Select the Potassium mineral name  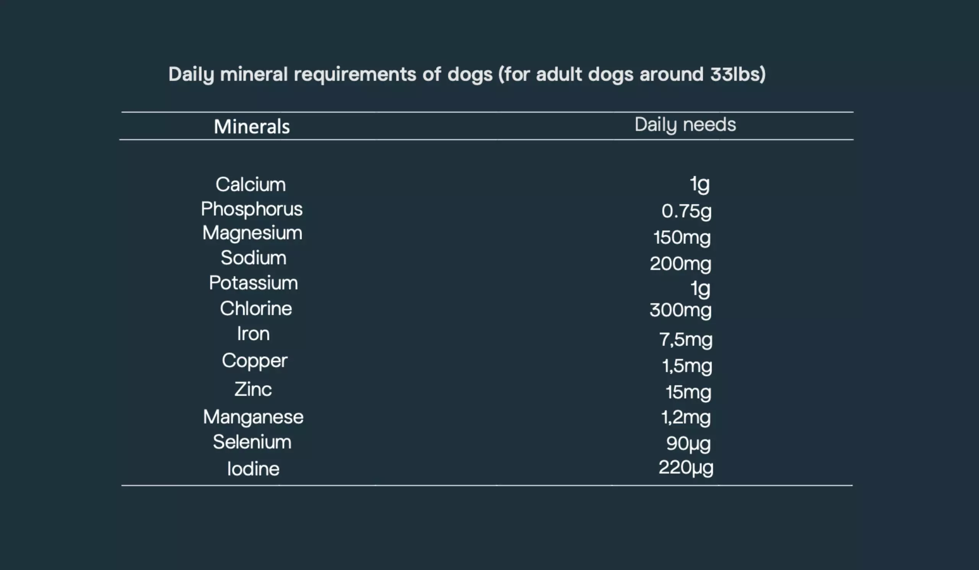[x=253, y=282]
